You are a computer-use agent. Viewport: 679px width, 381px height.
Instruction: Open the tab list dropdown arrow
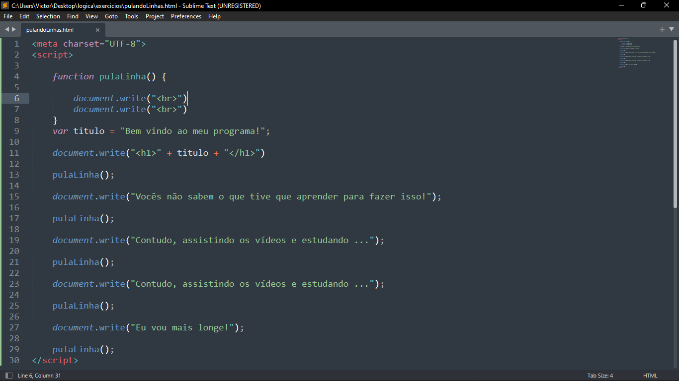[x=671, y=29]
